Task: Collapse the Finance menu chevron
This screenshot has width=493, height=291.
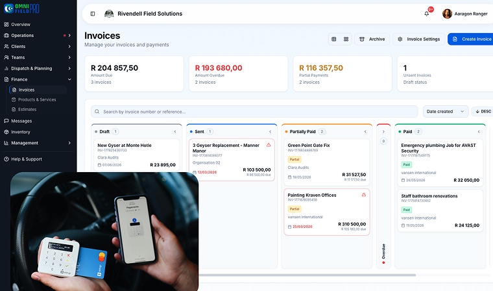Action: click(69, 79)
